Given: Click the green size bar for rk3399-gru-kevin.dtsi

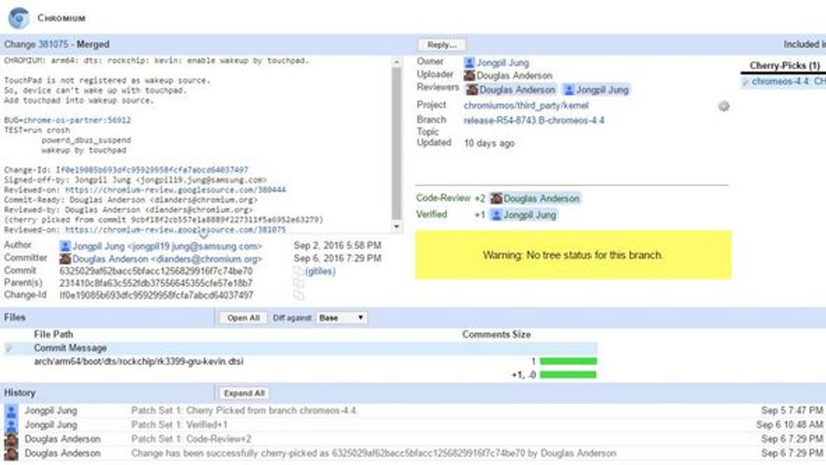Looking at the screenshot, I should point(568,361).
